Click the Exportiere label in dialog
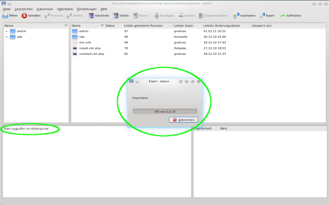Screen dimensions: 329x205 140,98
